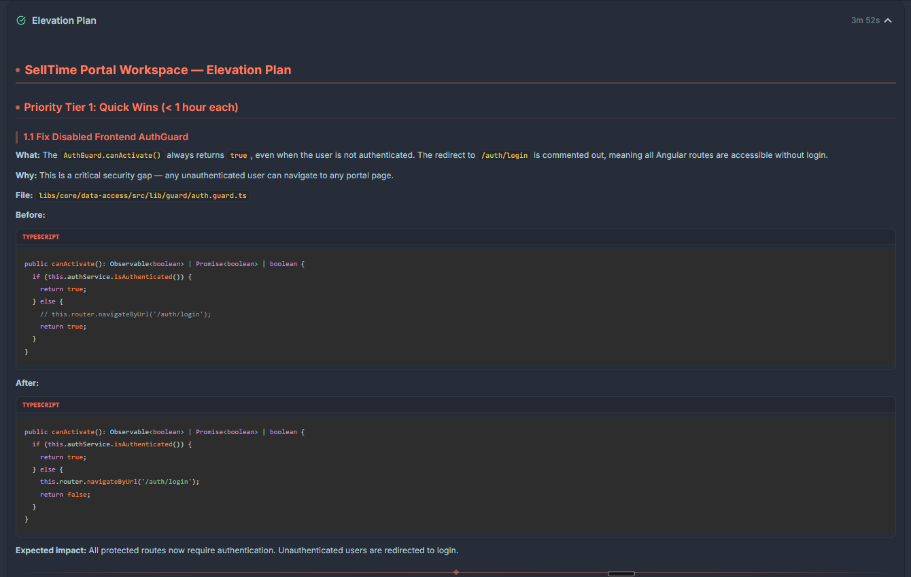Click the "Why:" label
The height and width of the screenshot is (577, 911).
[x=27, y=176]
